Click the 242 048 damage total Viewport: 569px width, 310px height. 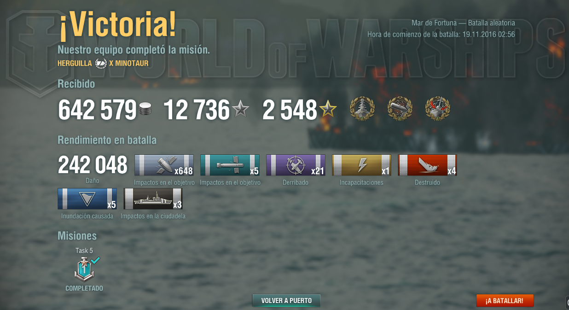(x=93, y=165)
